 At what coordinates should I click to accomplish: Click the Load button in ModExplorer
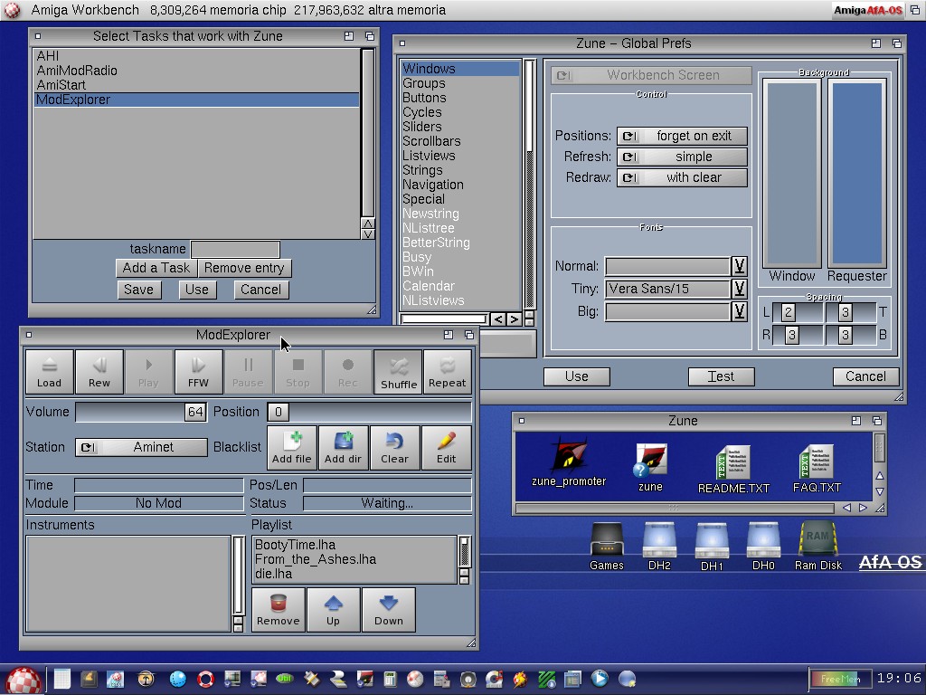[x=49, y=372]
